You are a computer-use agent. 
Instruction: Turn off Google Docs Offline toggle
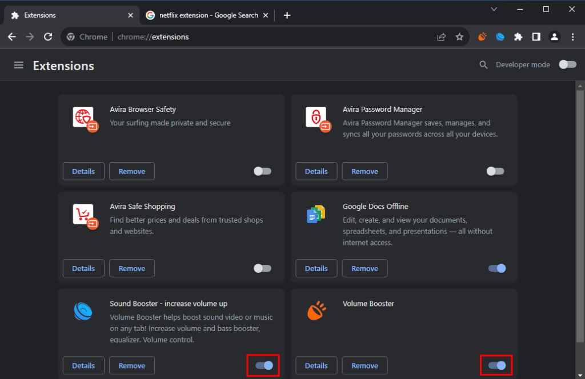497,268
